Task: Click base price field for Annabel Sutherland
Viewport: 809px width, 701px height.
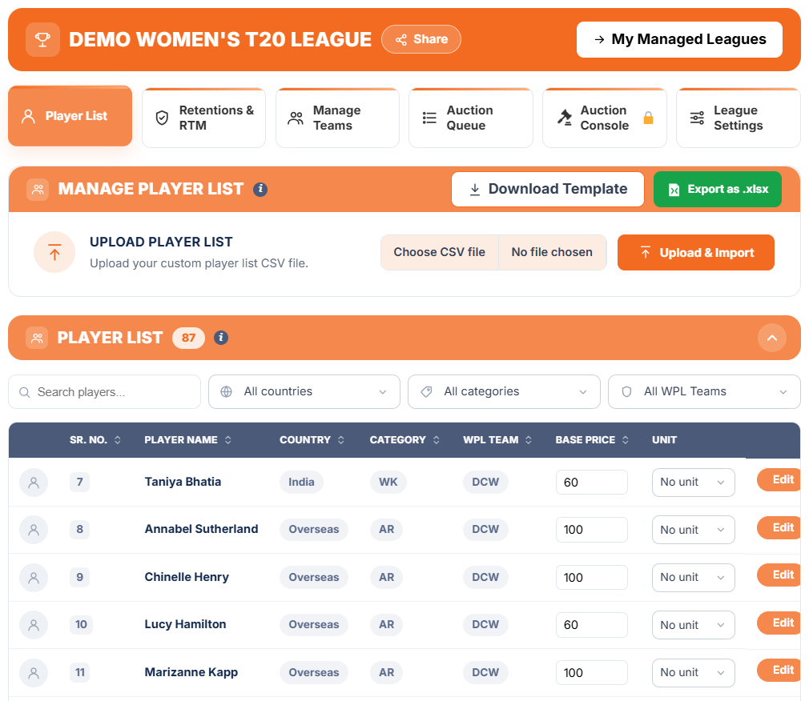Action: (x=592, y=530)
